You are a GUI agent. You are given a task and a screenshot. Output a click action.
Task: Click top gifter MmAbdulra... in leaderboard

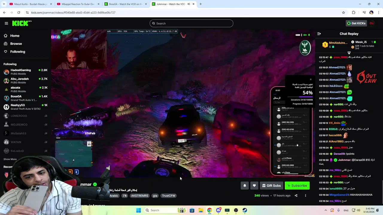coord(335,45)
